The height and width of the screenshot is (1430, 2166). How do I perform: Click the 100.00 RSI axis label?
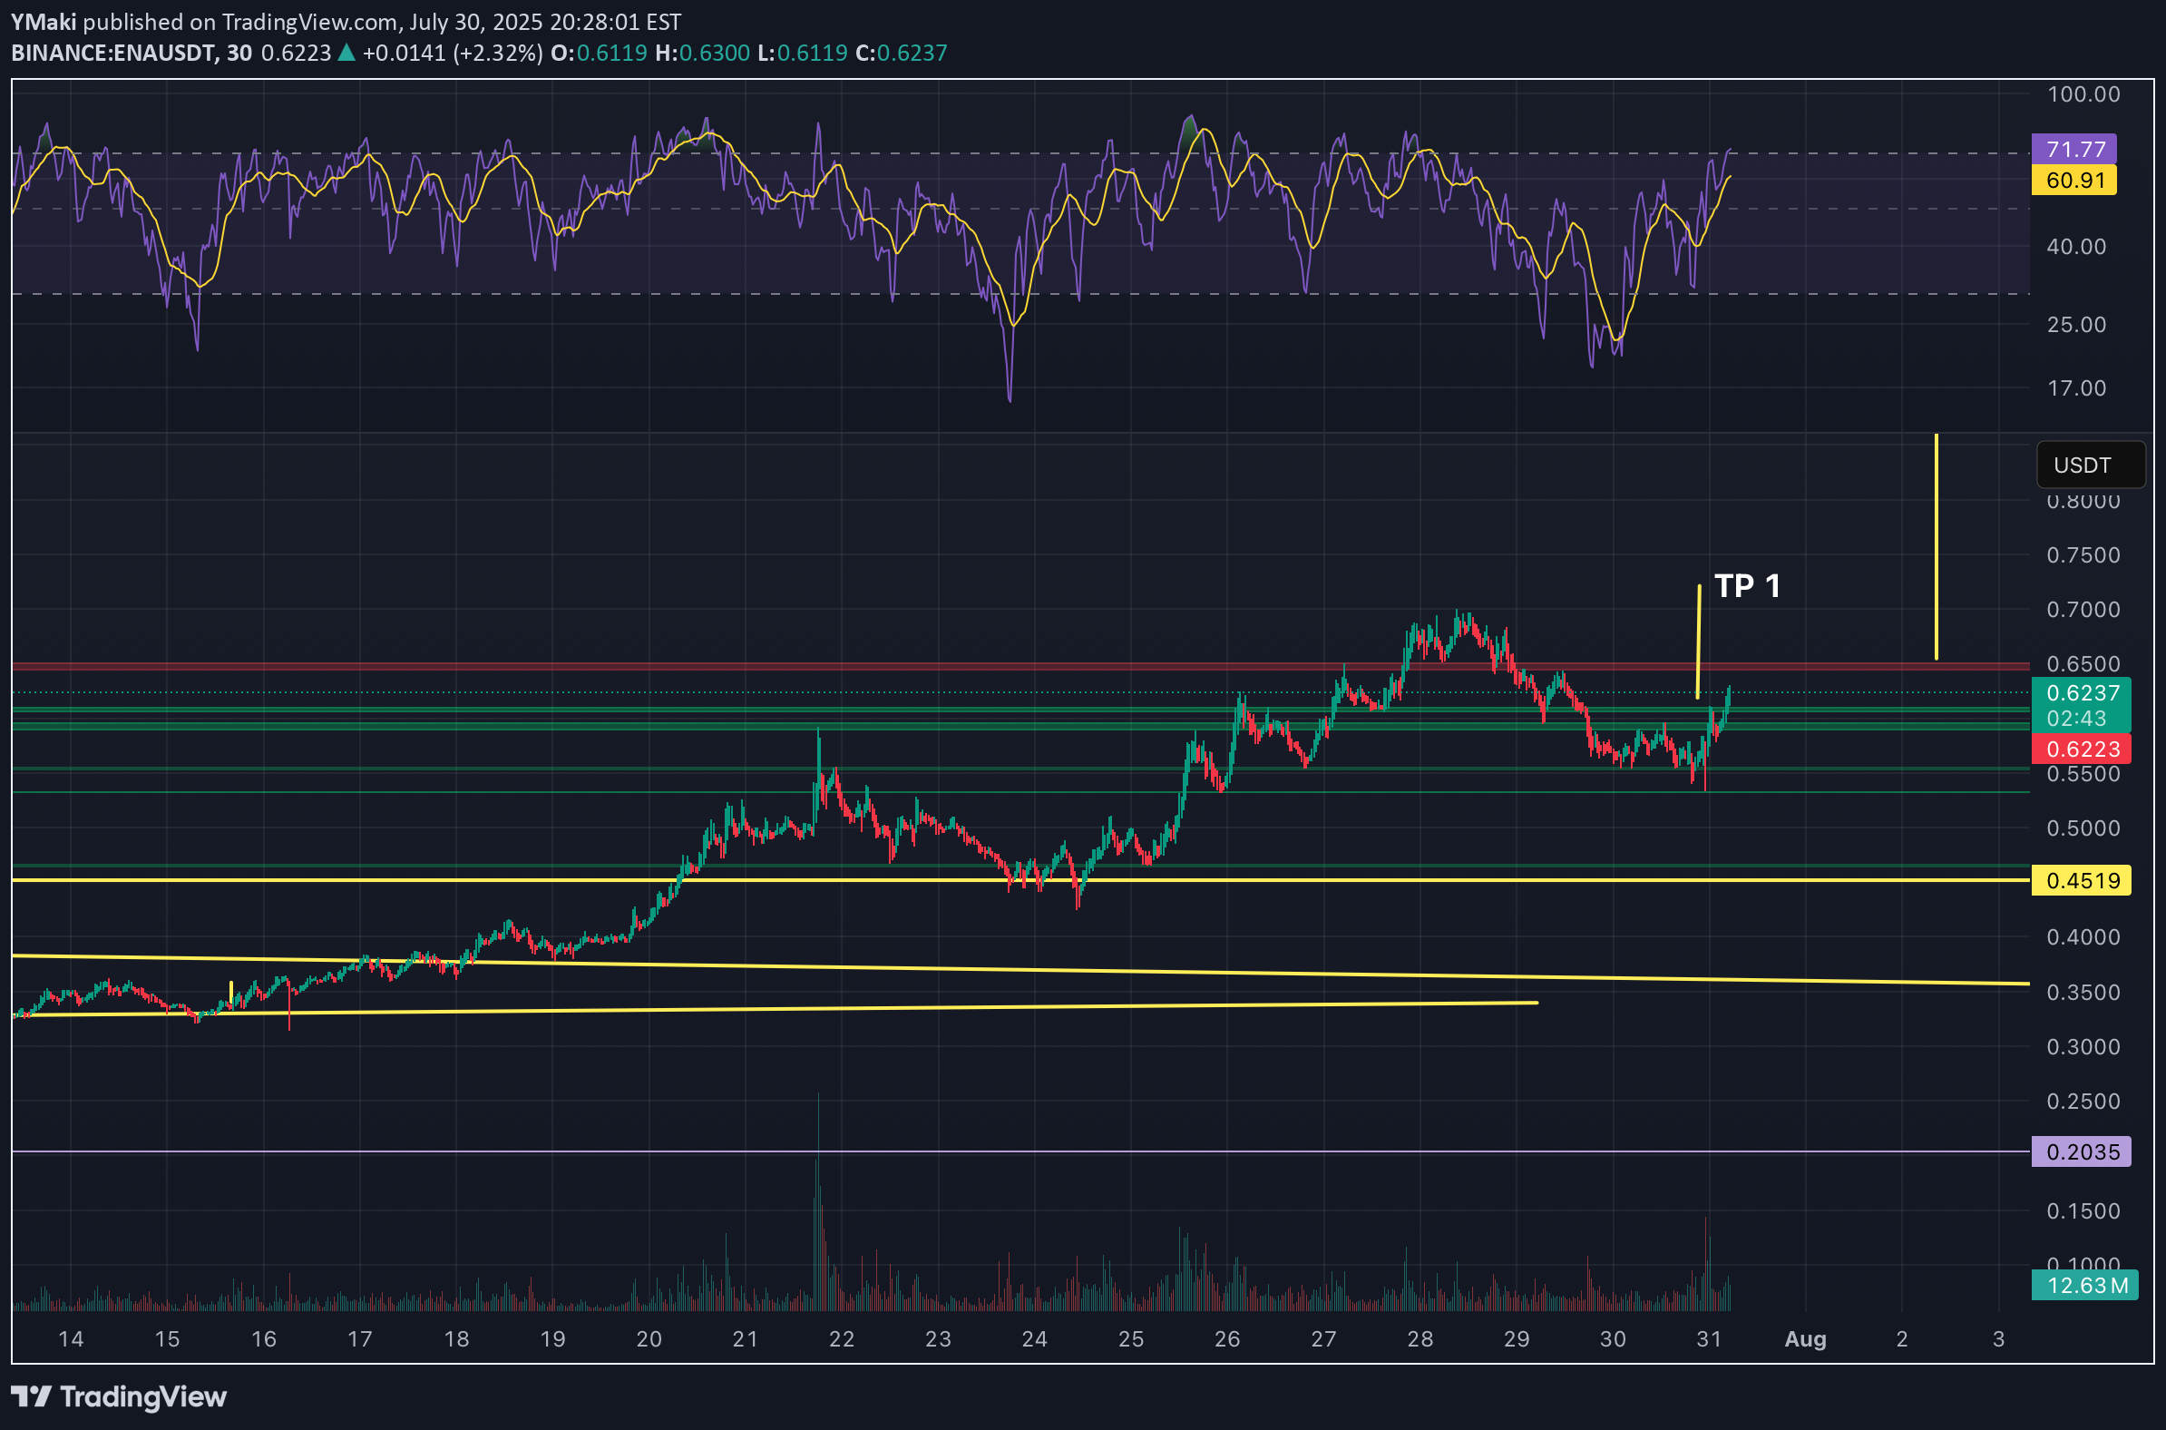pos(2083,94)
